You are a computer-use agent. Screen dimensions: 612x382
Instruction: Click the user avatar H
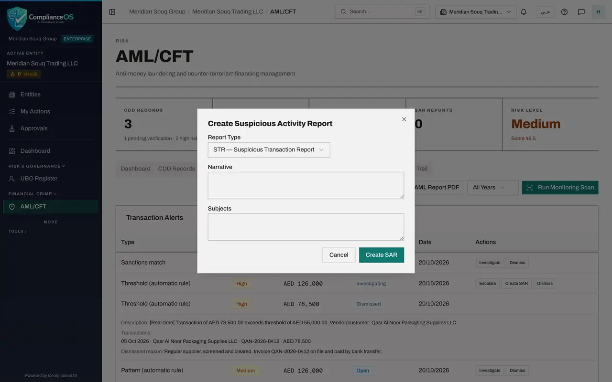click(598, 11)
